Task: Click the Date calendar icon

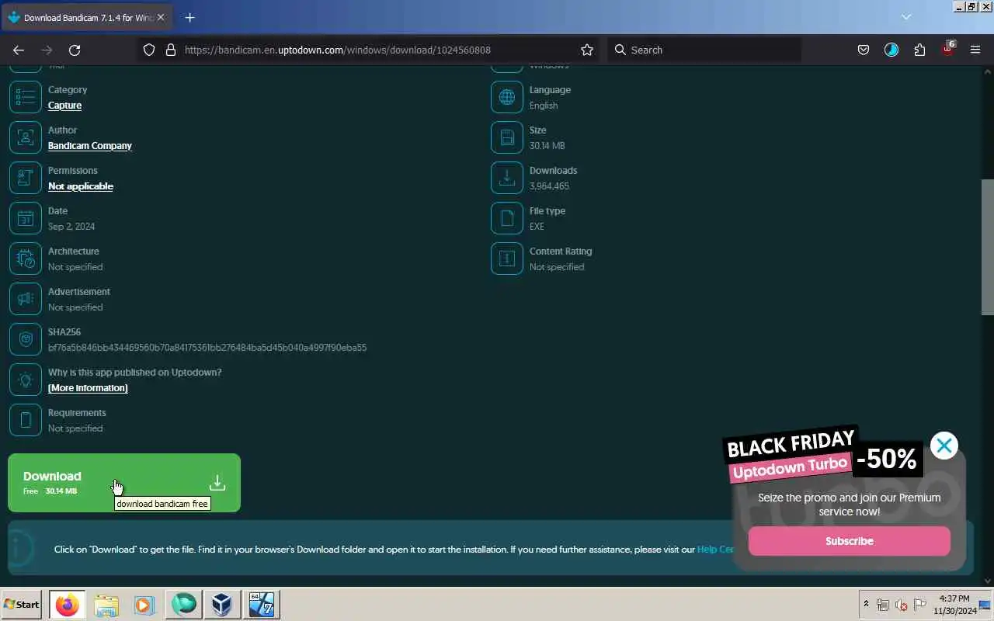Action: pyautogui.click(x=25, y=218)
